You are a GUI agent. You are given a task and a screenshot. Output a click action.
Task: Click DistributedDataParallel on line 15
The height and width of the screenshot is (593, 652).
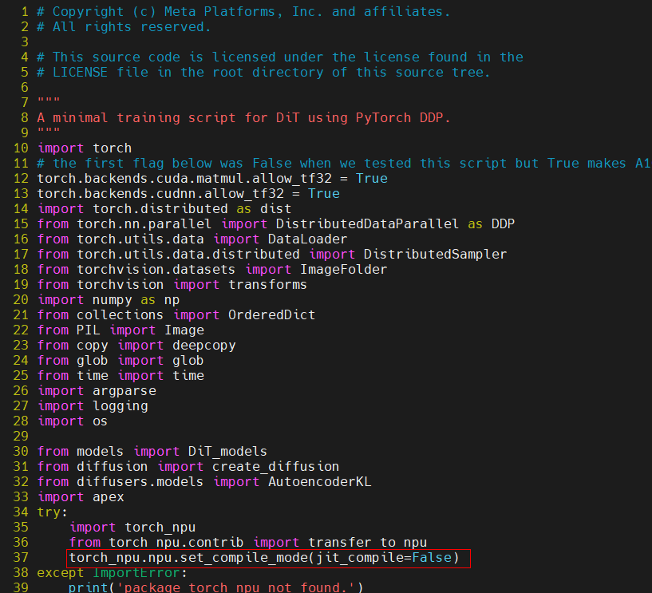pyautogui.click(x=367, y=224)
